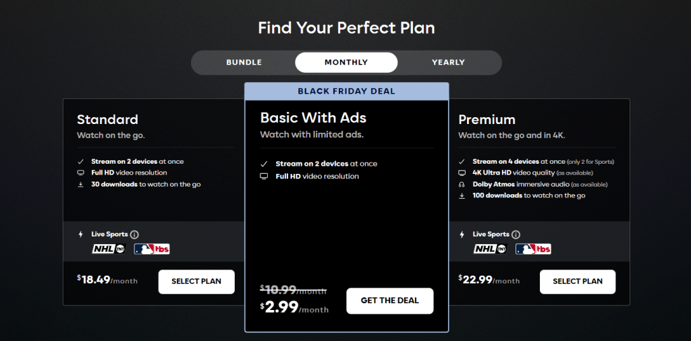Switch to the Yearly tab
This screenshot has height=341, width=691.
(448, 63)
